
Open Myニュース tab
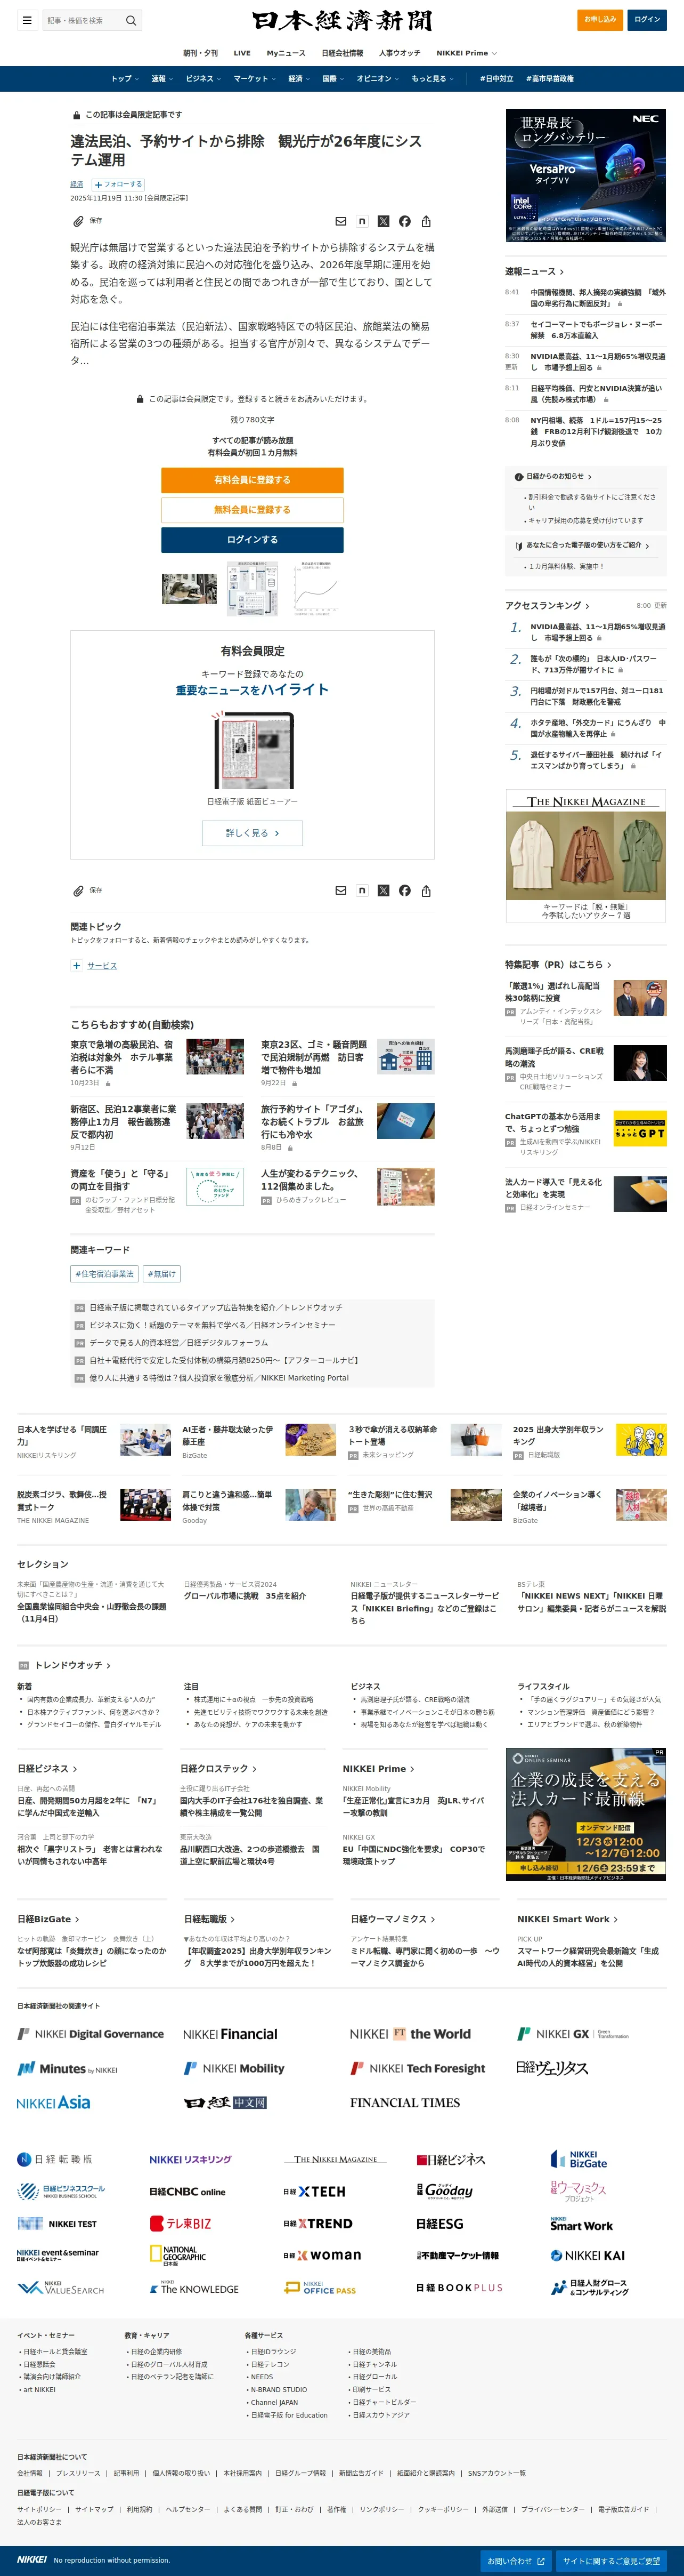286,53
